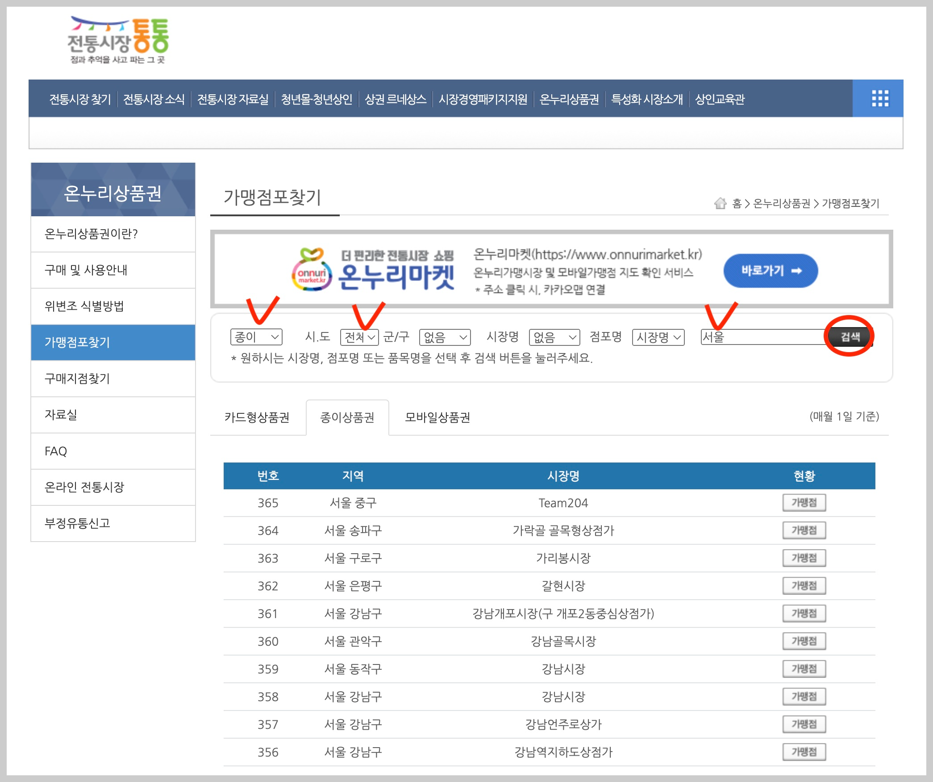The width and height of the screenshot is (933, 782).
Task: Open the 종이 voucher type dropdown
Action: 256,337
